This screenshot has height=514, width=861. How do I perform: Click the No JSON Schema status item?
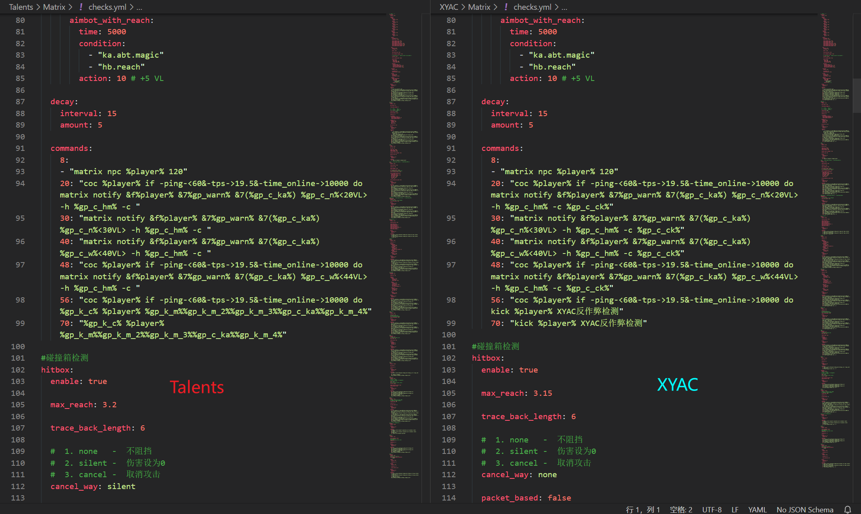click(804, 510)
